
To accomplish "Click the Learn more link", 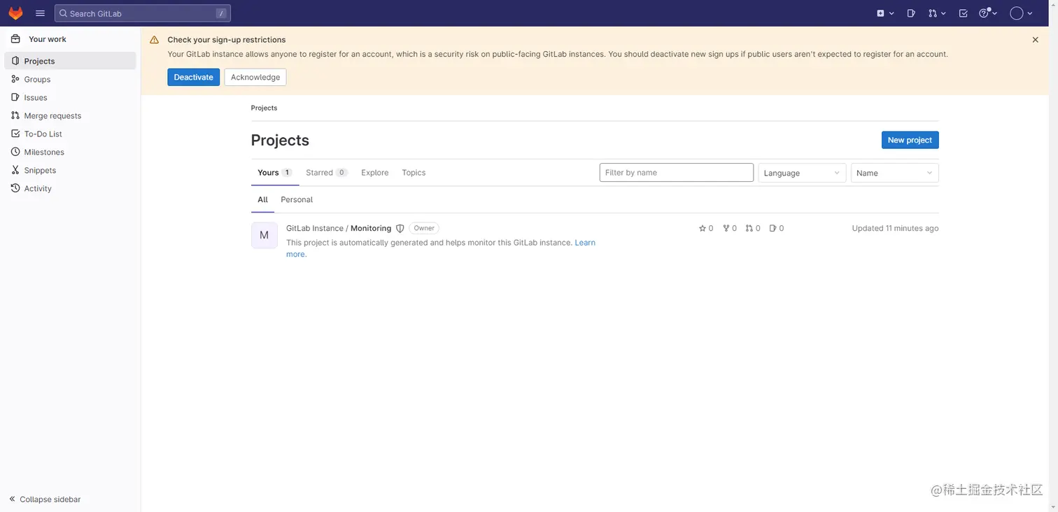I will pyautogui.click(x=584, y=243).
